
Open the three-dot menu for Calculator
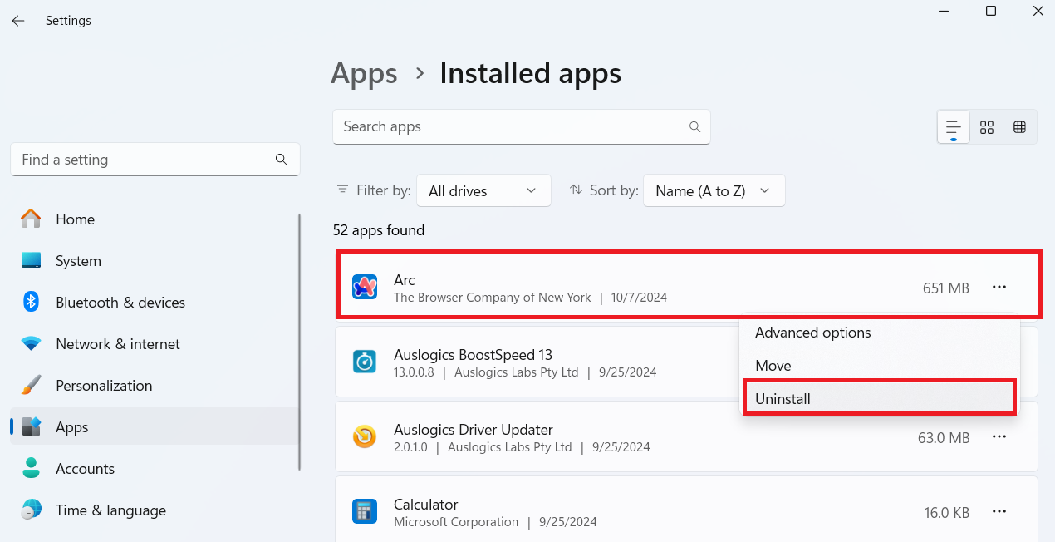coord(999,512)
